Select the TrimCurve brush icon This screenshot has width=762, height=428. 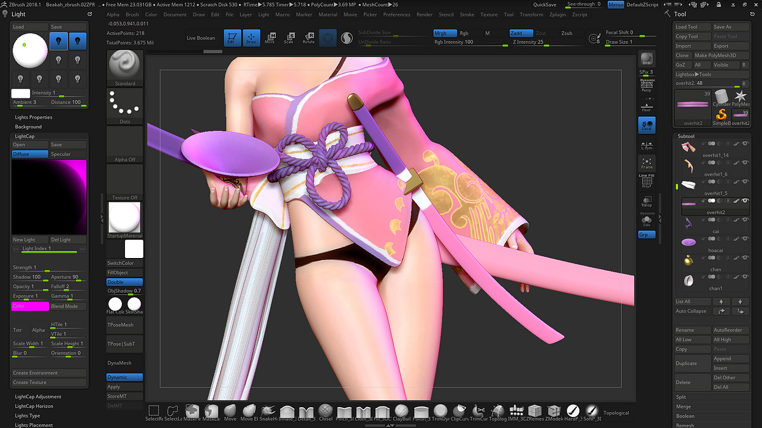478,412
